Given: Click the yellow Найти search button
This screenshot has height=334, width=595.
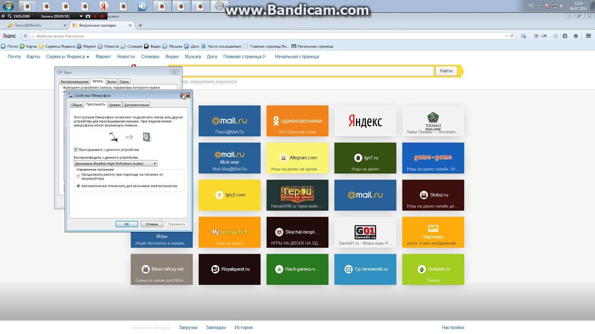Looking at the screenshot, I should pyautogui.click(x=446, y=71).
